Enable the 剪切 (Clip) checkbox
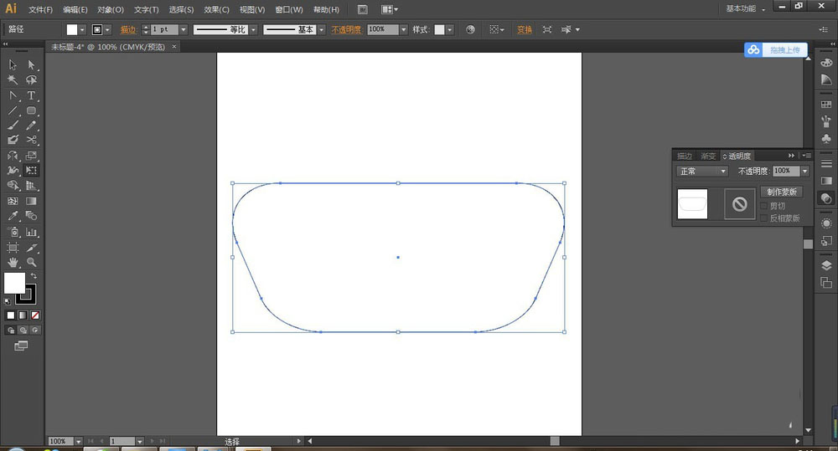838x451 pixels. coord(763,206)
